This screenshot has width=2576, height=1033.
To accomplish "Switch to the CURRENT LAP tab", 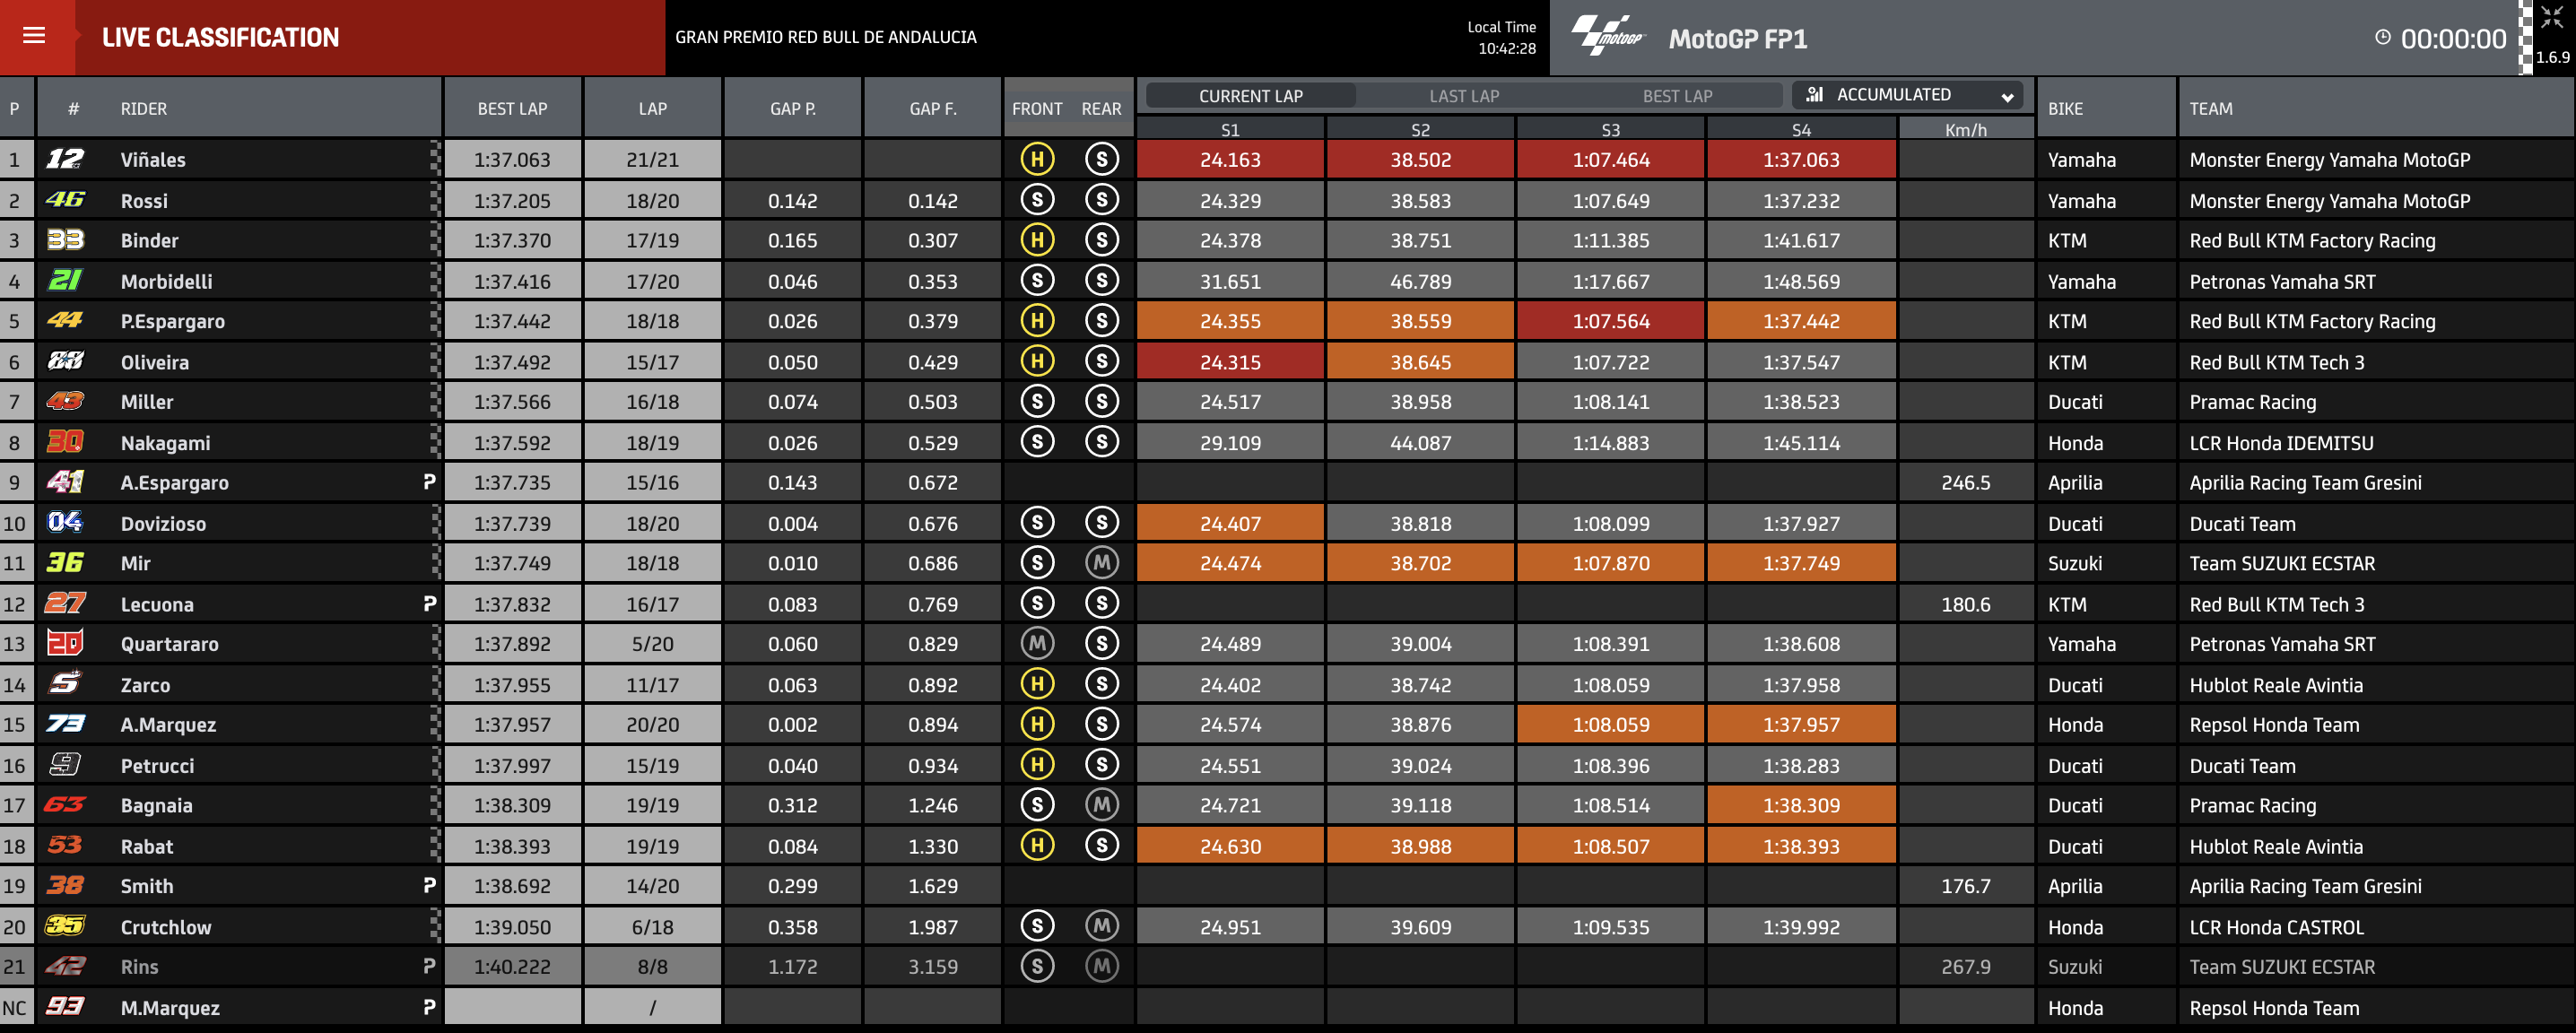I will coord(1250,96).
